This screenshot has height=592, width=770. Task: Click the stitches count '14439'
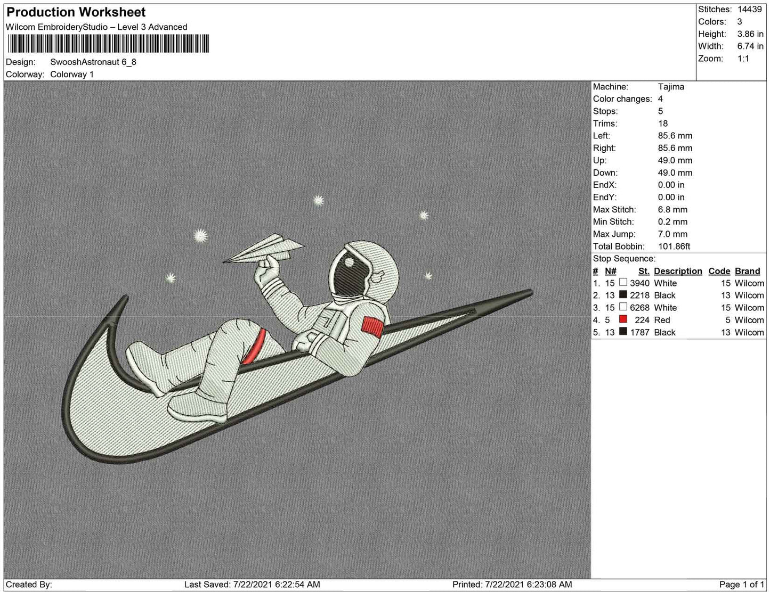(750, 10)
